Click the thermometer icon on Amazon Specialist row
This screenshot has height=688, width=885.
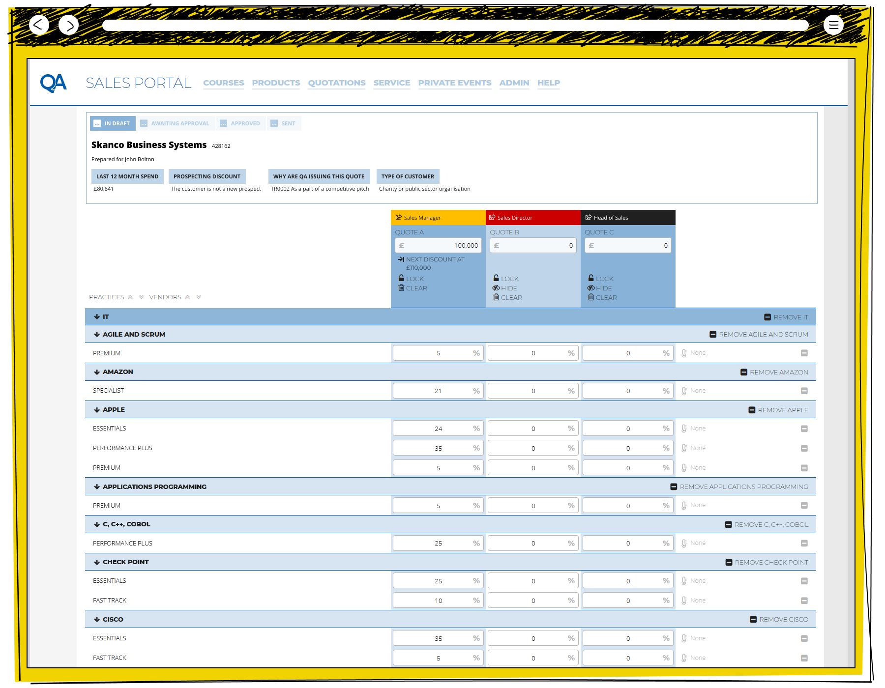tap(684, 391)
